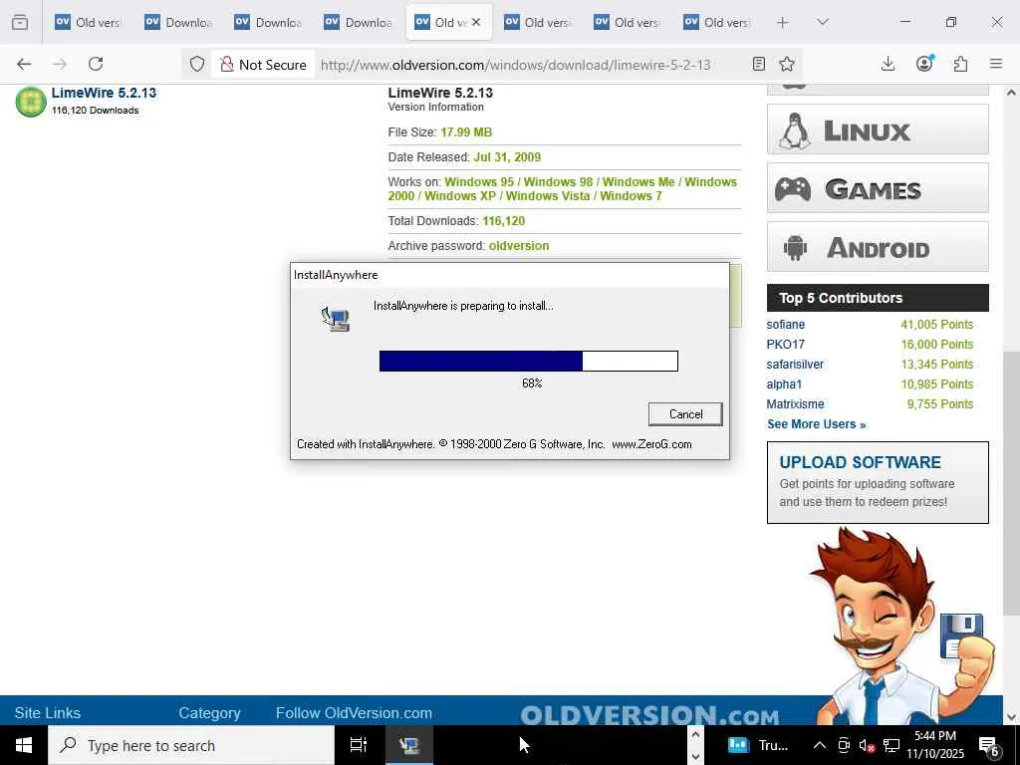Viewport: 1020px width, 765px height.
Task: Click the Games controller category icon
Action: (792, 189)
